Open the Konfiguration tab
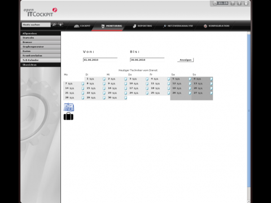 click(x=216, y=26)
